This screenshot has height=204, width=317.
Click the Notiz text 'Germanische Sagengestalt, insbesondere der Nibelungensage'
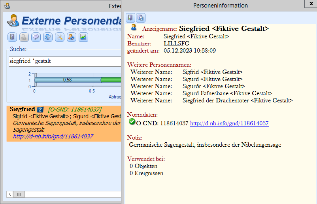205,145
